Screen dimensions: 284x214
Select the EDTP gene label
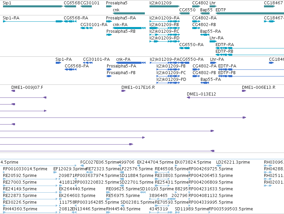221,10
